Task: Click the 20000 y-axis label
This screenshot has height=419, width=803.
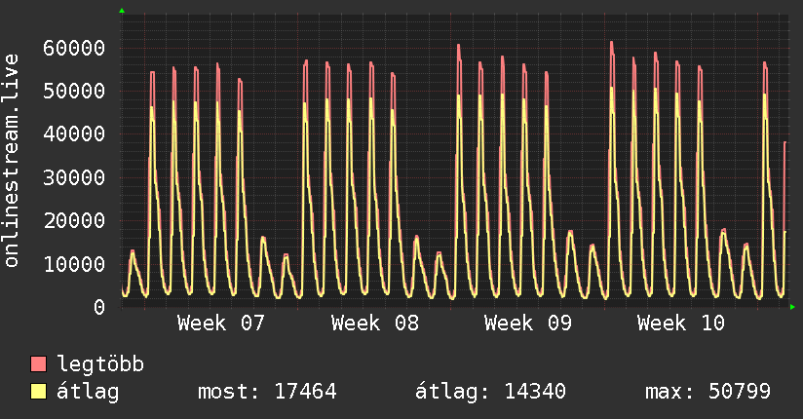Action: pos(74,221)
